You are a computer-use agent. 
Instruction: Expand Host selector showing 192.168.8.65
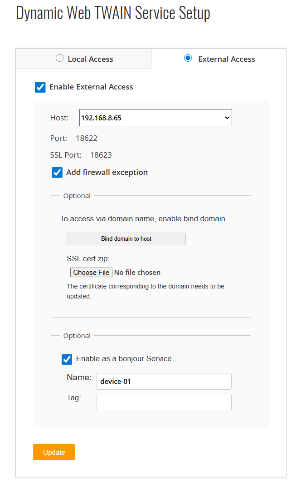(155, 117)
